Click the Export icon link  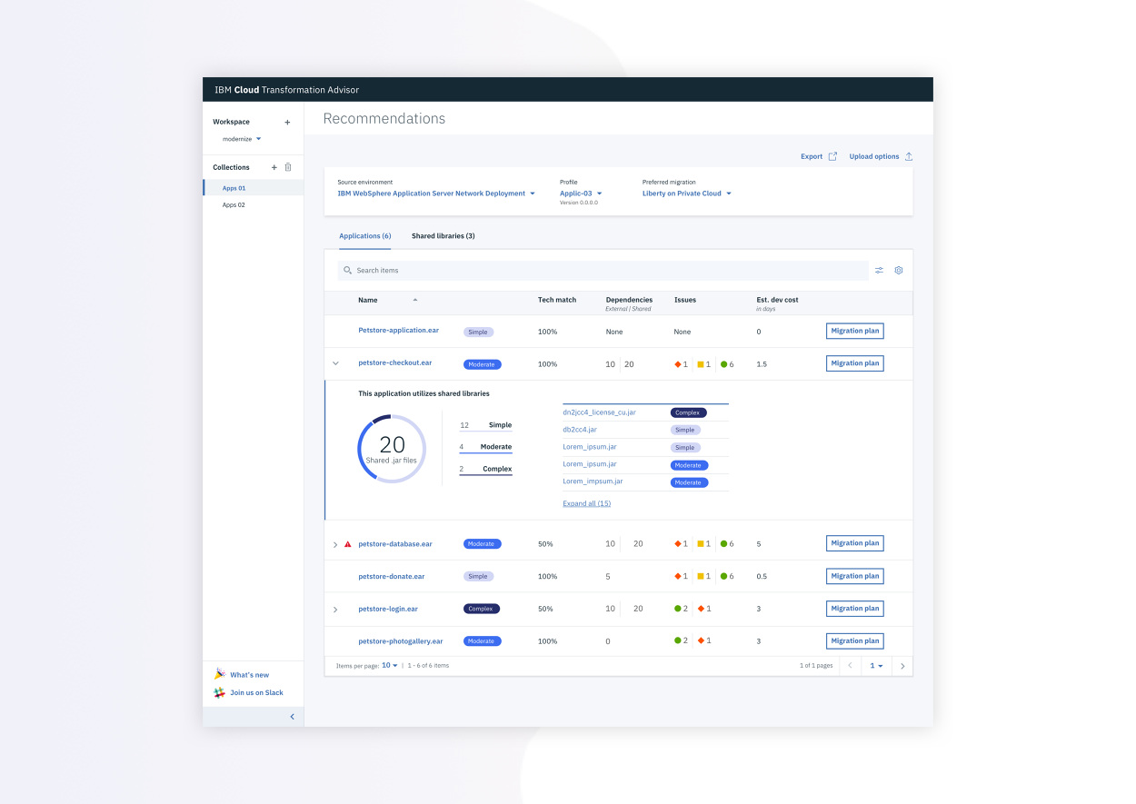coord(832,156)
